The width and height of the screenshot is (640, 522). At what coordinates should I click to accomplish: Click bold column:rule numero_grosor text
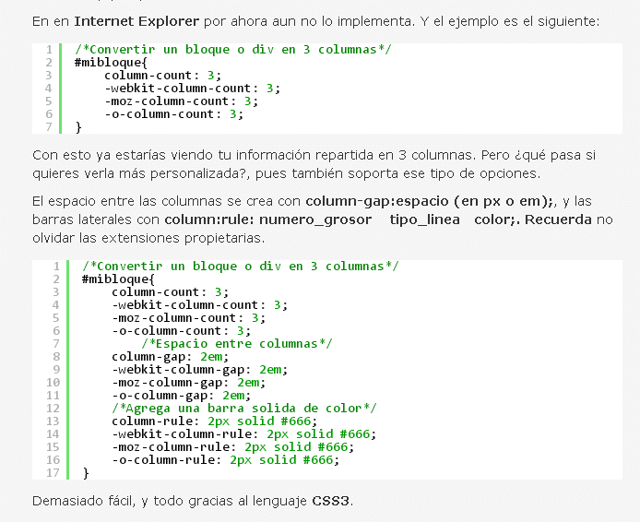pyautogui.click(x=267, y=219)
